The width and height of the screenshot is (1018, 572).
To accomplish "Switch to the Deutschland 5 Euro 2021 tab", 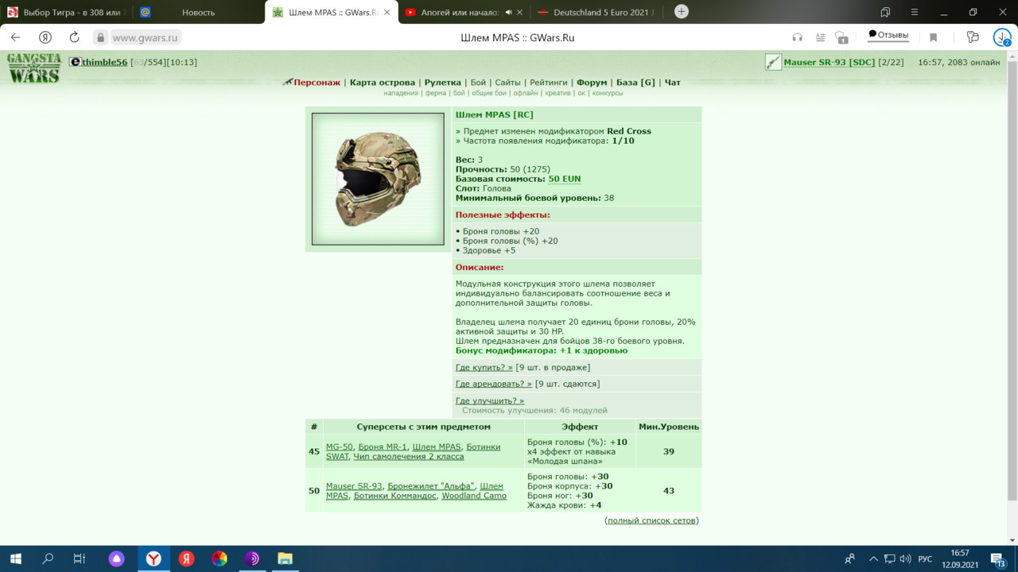I will click(x=596, y=12).
